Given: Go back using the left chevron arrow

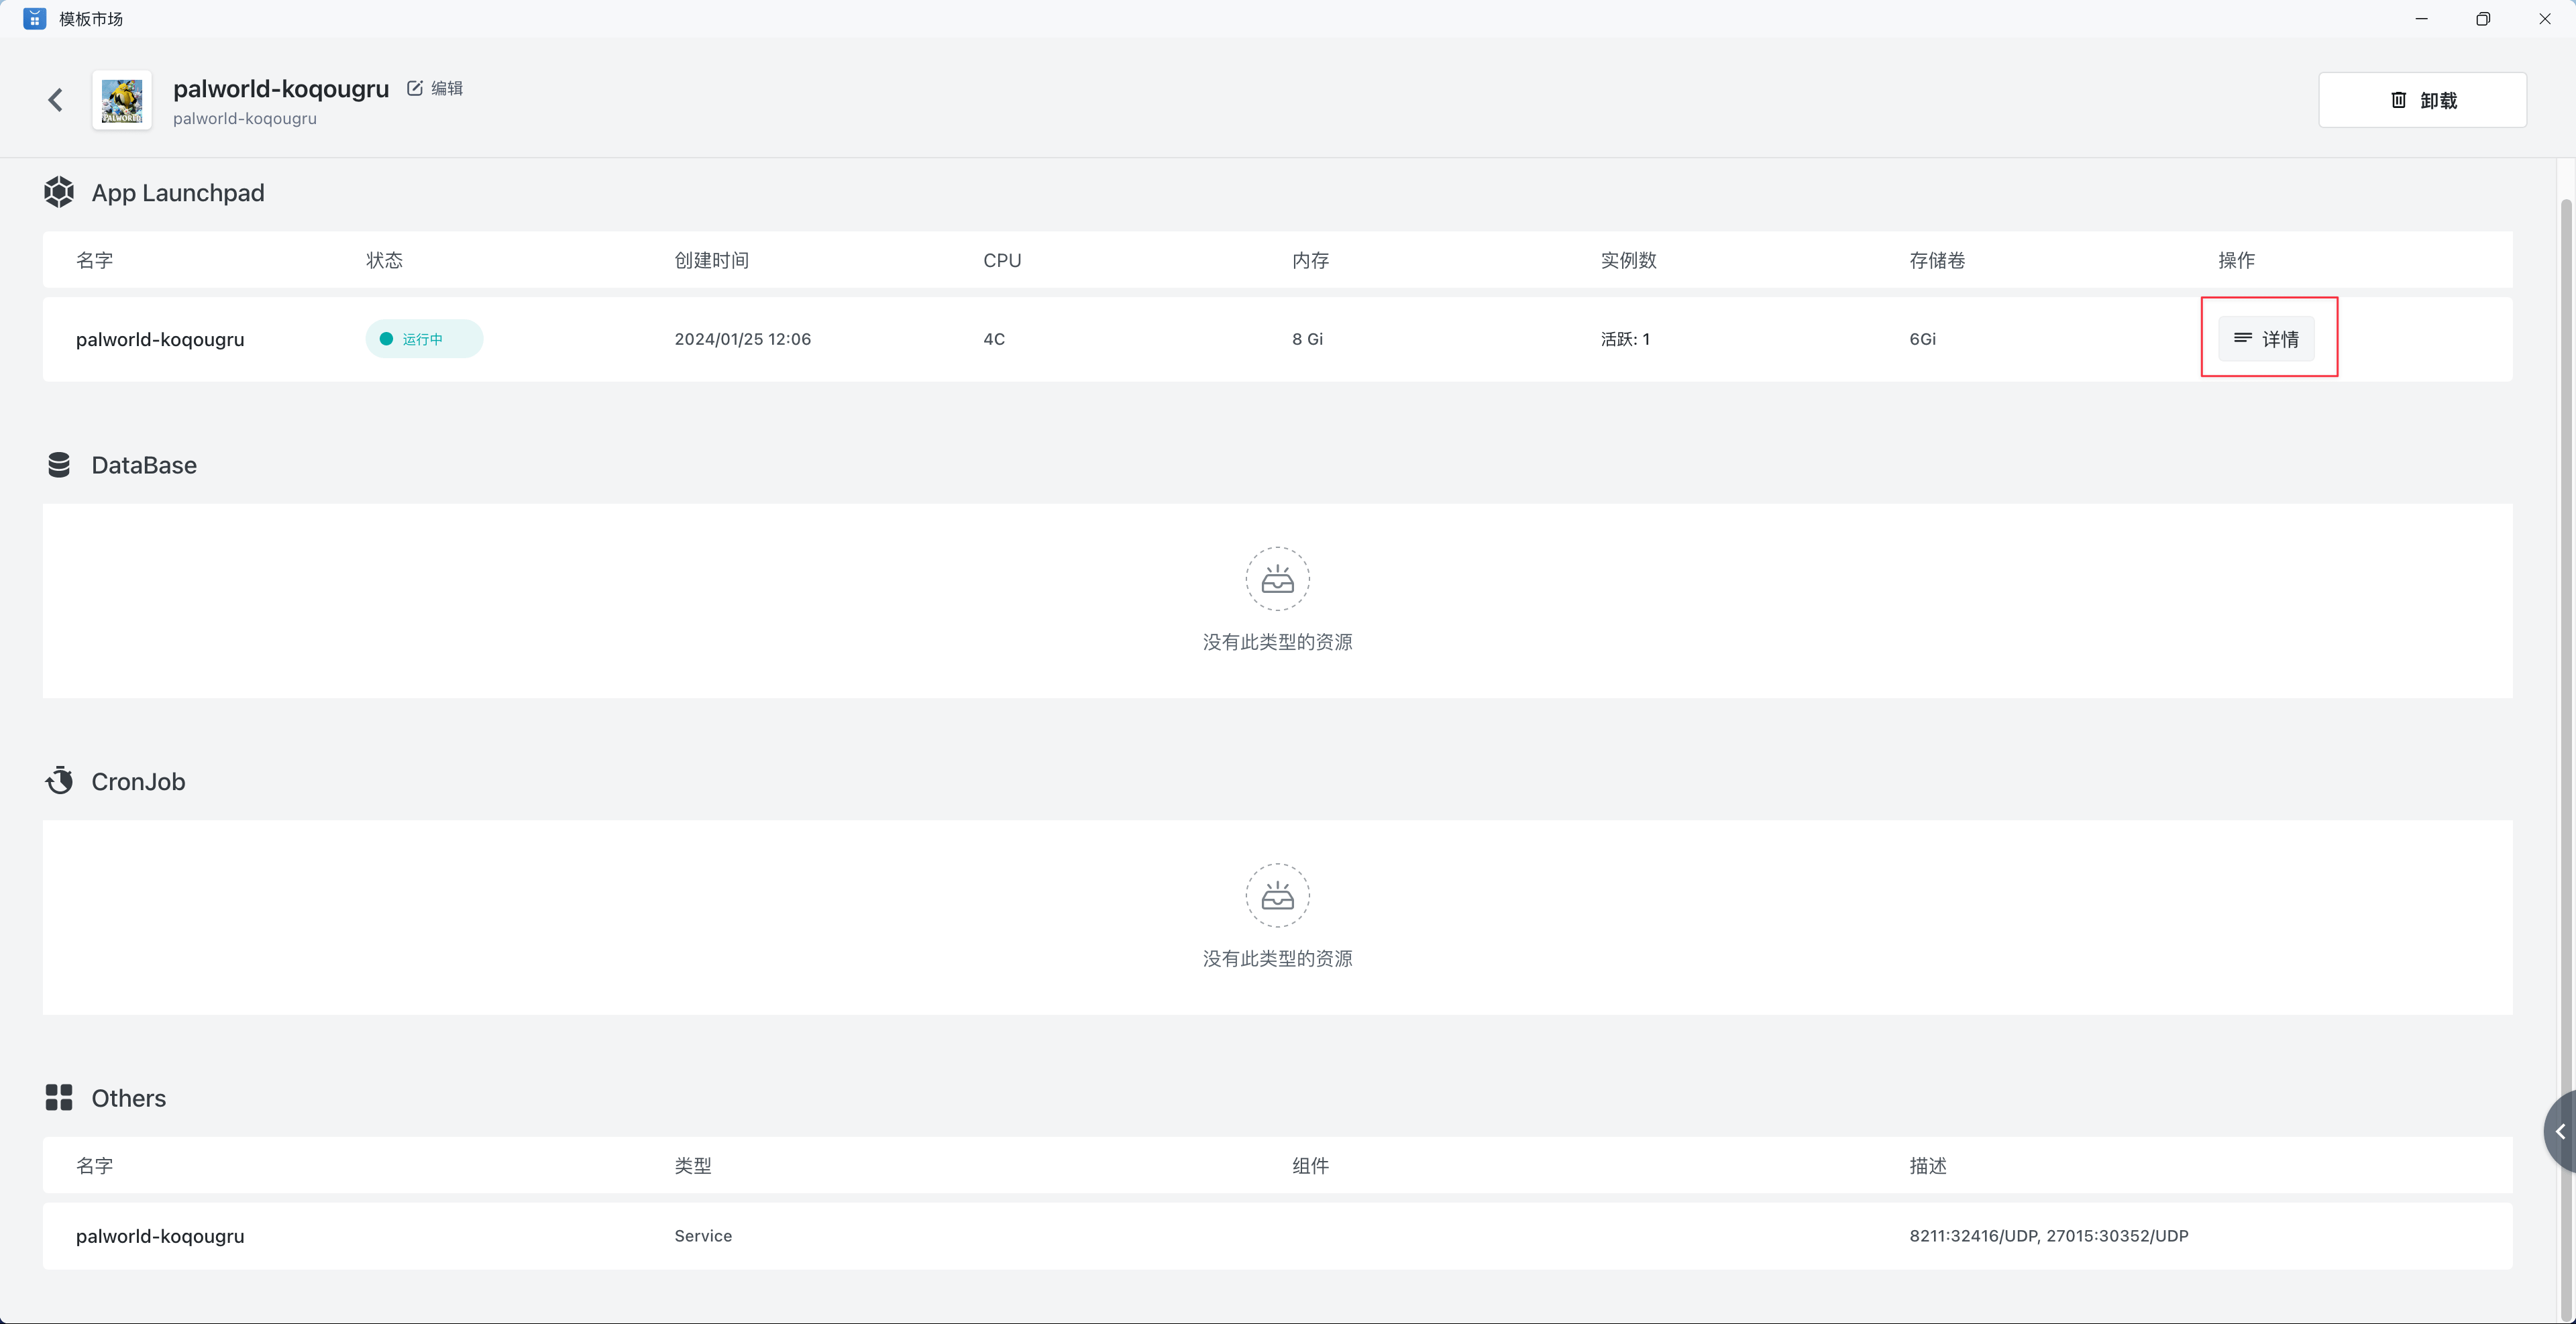Looking at the screenshot, I should click(x=56, y=100).
